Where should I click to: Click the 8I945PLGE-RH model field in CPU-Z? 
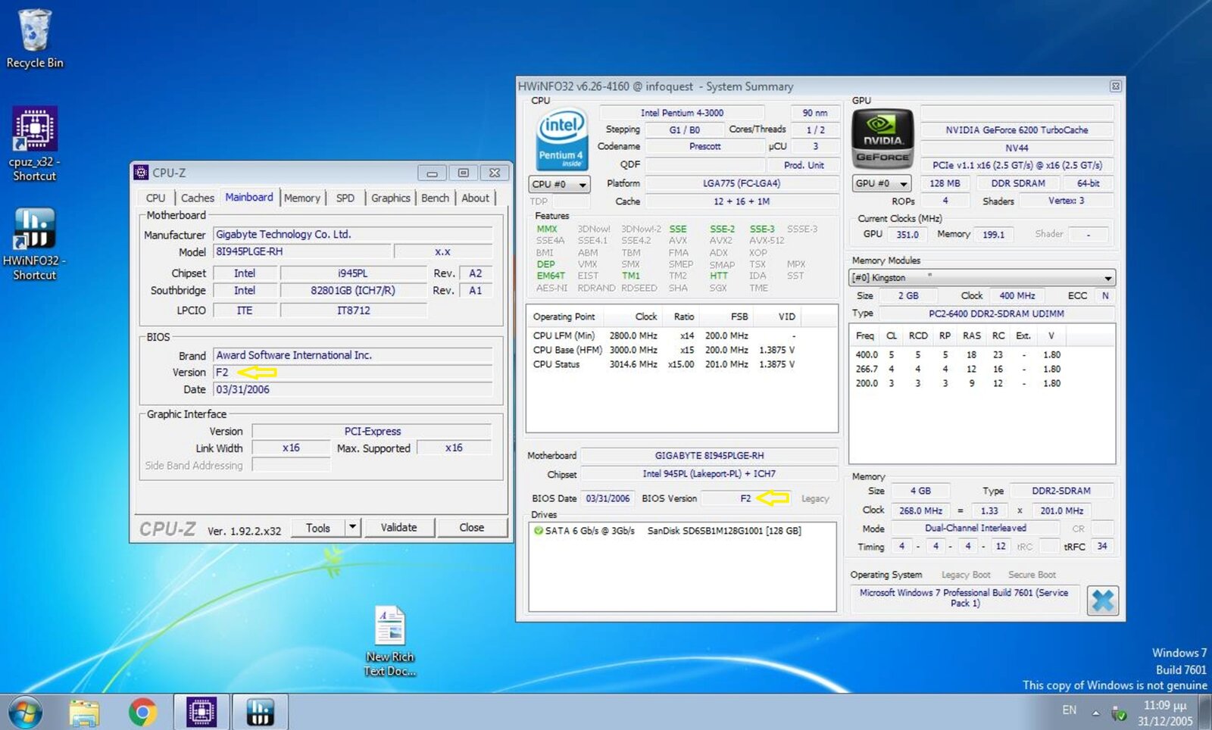[x=302, y=251]
